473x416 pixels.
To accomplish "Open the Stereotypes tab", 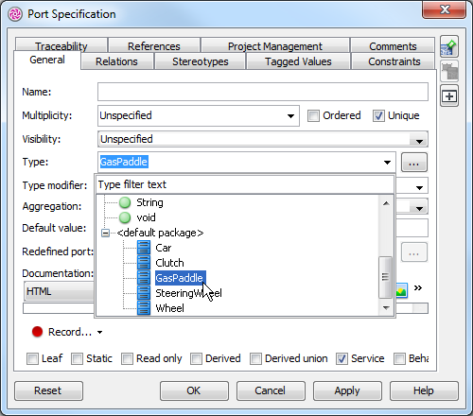I will click(201, 61).
